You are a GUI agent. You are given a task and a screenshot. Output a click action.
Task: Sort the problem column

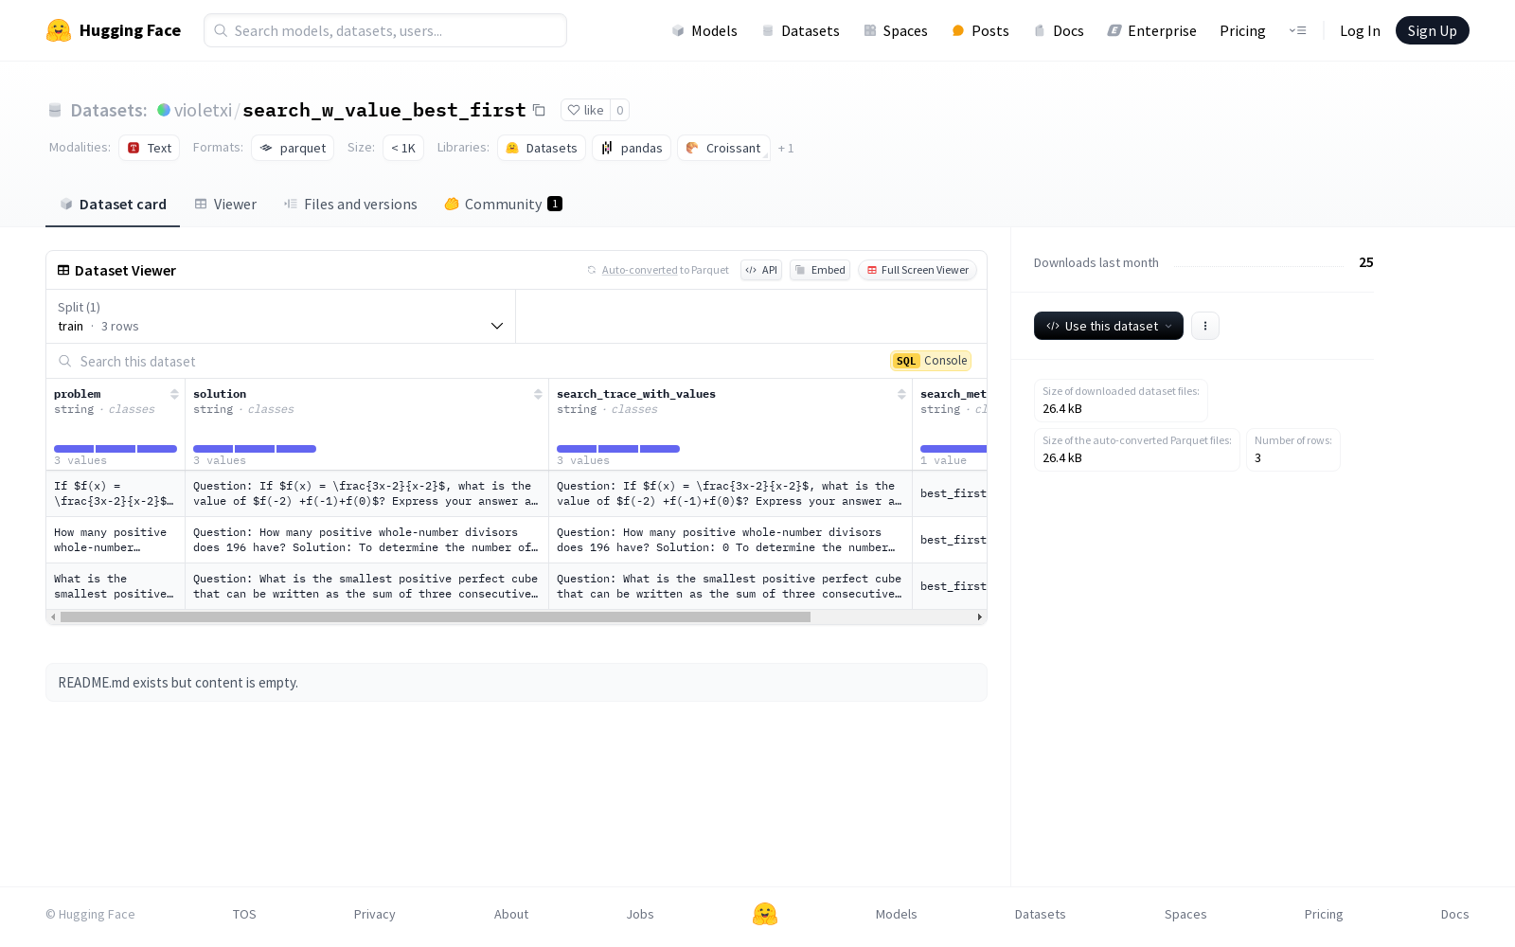pos(174,394)
